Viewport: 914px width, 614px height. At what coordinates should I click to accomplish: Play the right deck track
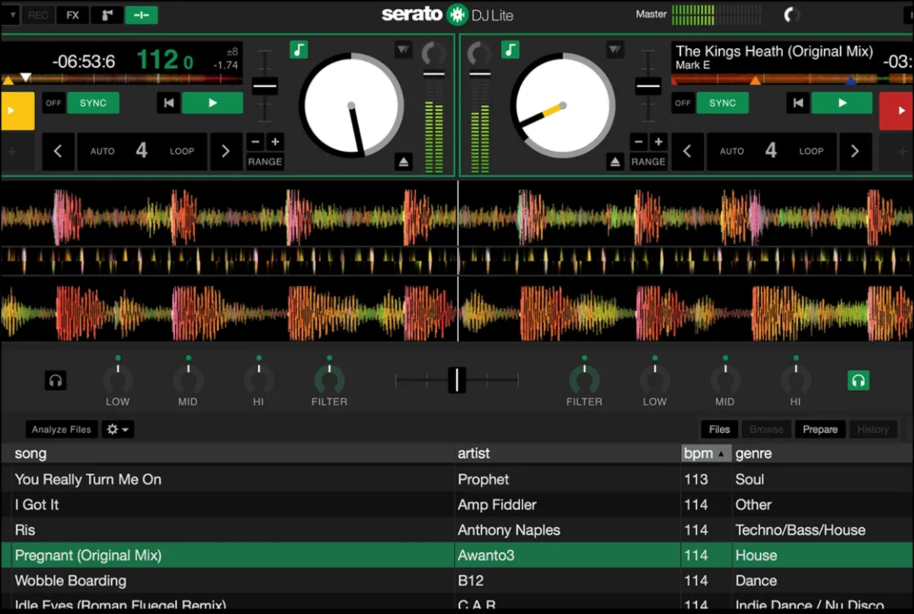click(x=842, y=103)
